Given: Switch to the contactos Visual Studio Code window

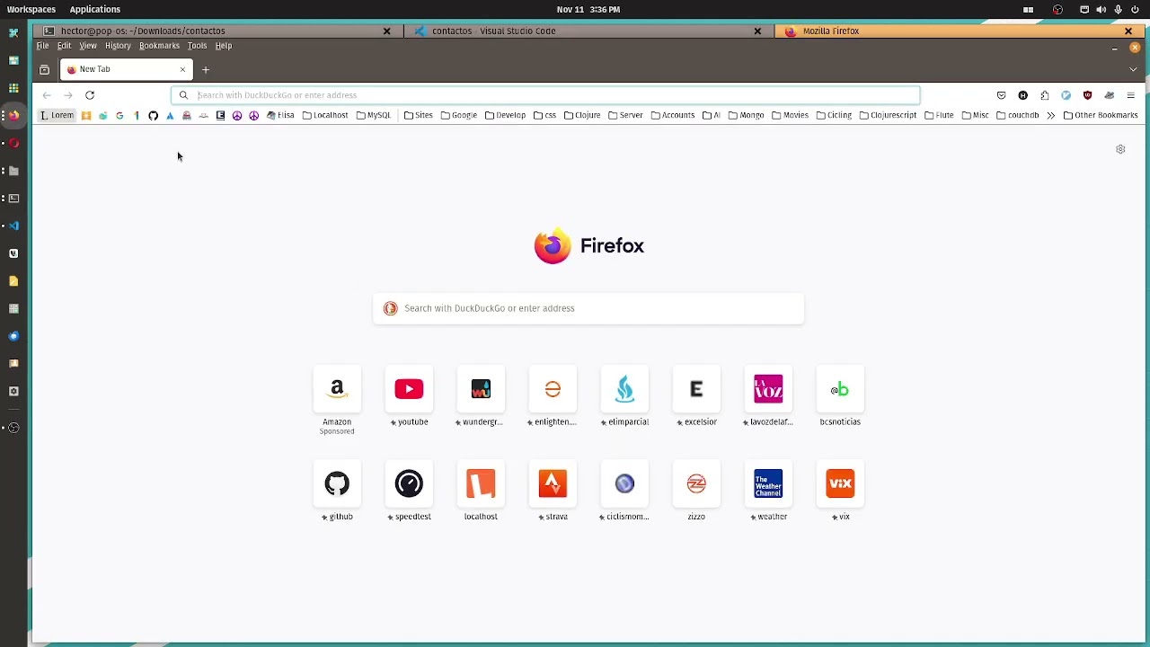Looking at the screenshot, I should tap(588, 31).
